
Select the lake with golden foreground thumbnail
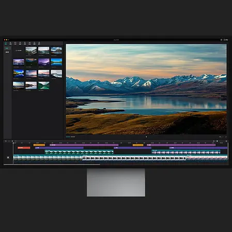click(x=19, y=85)
